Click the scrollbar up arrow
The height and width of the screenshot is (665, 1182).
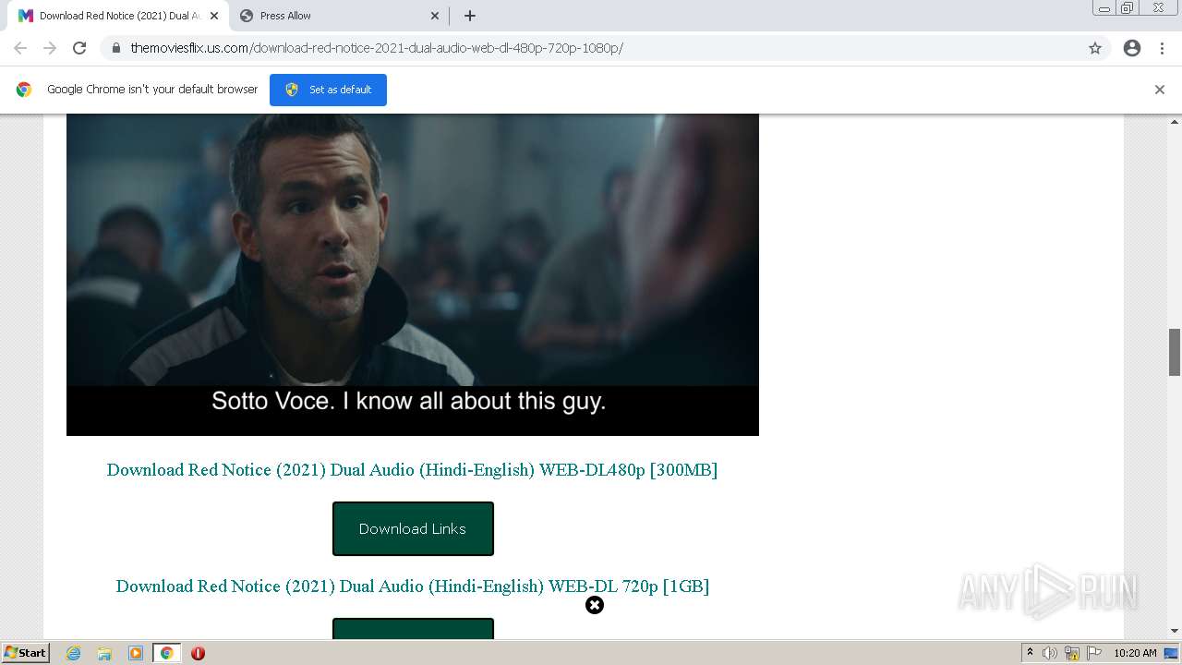1175,121
